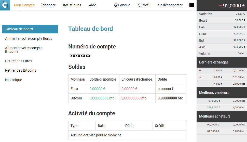Image resolution: width=247 pixels, height=142 pixels.
Task: Click the globe icon beside Langue
Action: (116, 5)
